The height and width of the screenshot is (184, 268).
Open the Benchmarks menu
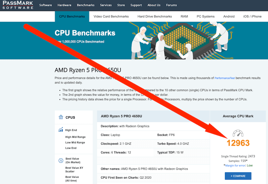[86, 5]
